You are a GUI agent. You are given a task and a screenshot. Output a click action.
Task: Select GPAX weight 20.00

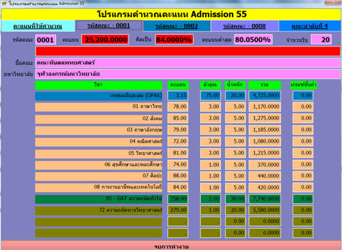[x=235, y=96]
